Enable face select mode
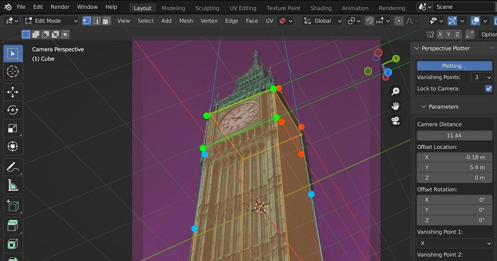The width and height of the screenshot is (497, 261). coord(106,21)
